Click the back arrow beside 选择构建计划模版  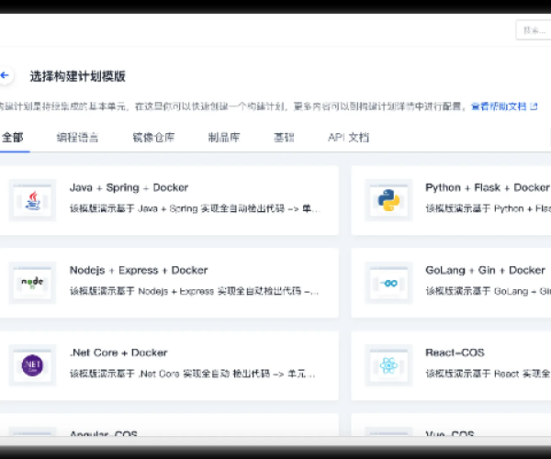[6, 76]
